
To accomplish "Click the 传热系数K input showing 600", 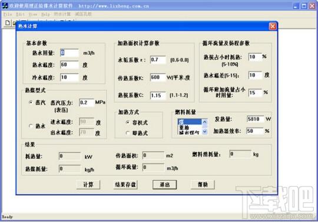I will (x=158, y=77).
